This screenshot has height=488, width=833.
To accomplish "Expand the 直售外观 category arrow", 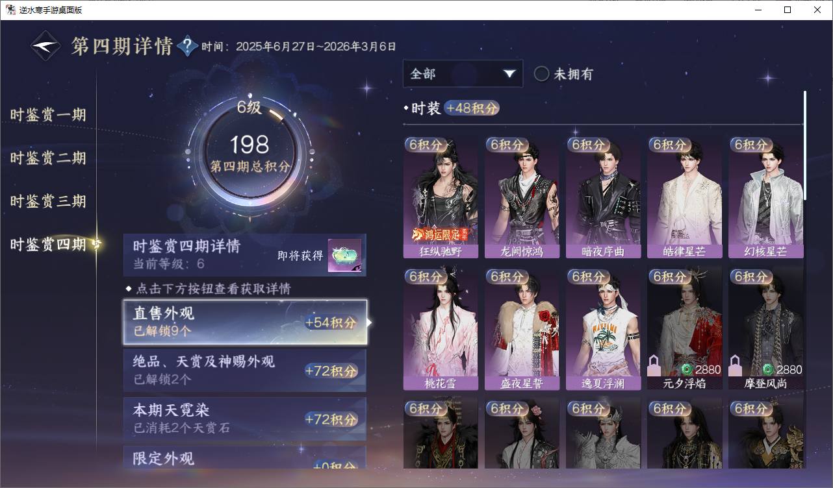I will (x=370, y=322).
